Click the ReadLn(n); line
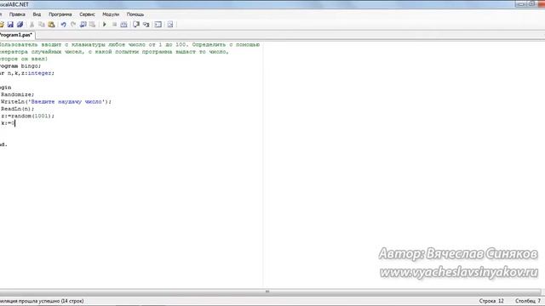Screen dimensions: 545x306 pos(17,109)
